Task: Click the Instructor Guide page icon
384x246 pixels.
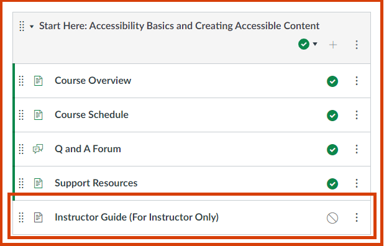Action: coord(38,217)
